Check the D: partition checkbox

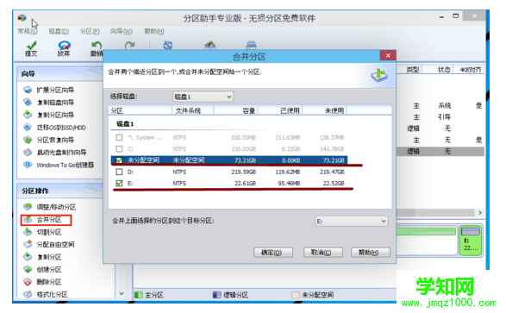119,172
